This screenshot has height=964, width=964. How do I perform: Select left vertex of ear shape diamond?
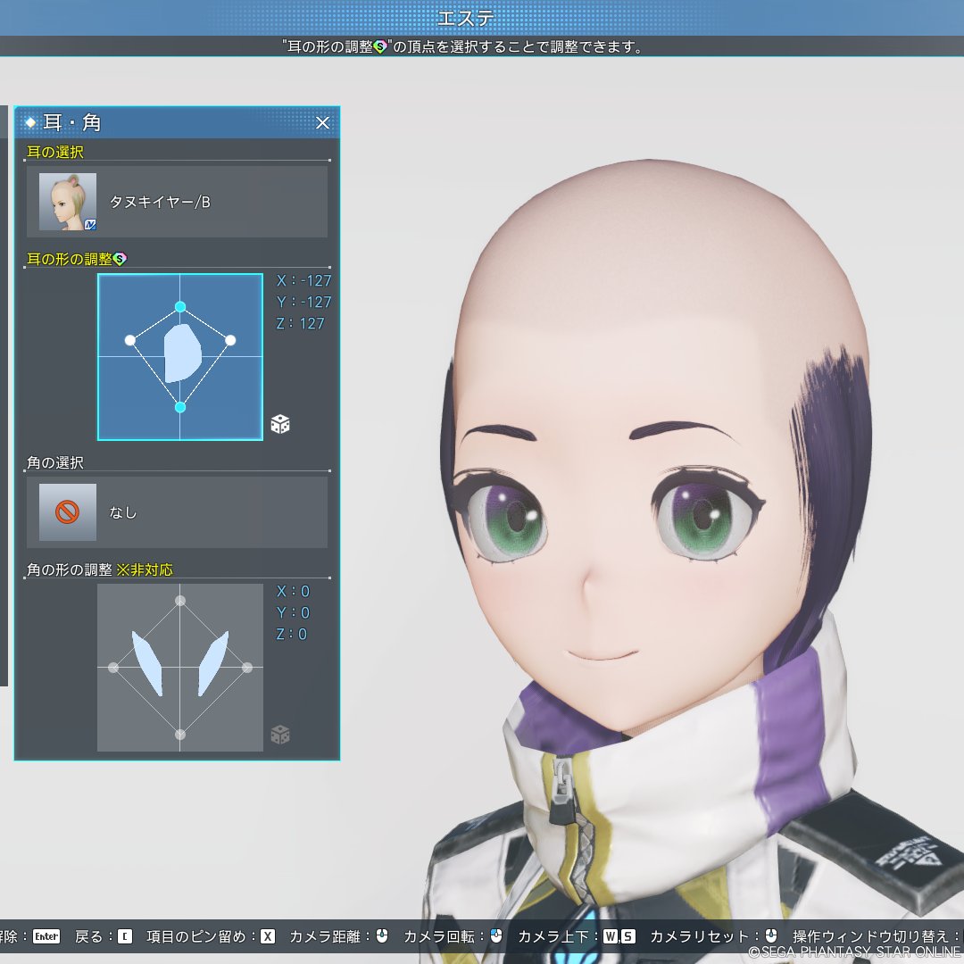(129, 340)
